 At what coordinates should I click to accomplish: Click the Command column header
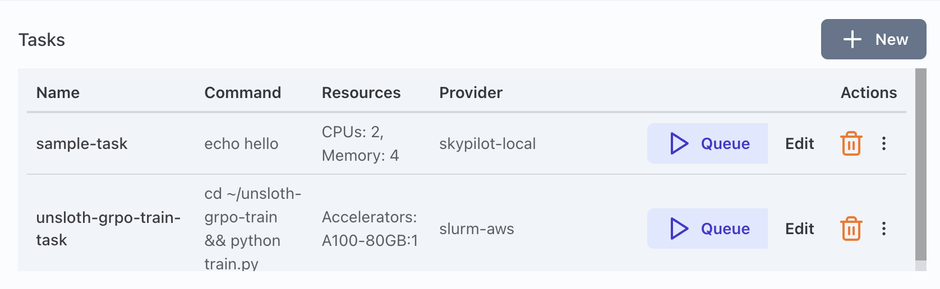[242, 92]
